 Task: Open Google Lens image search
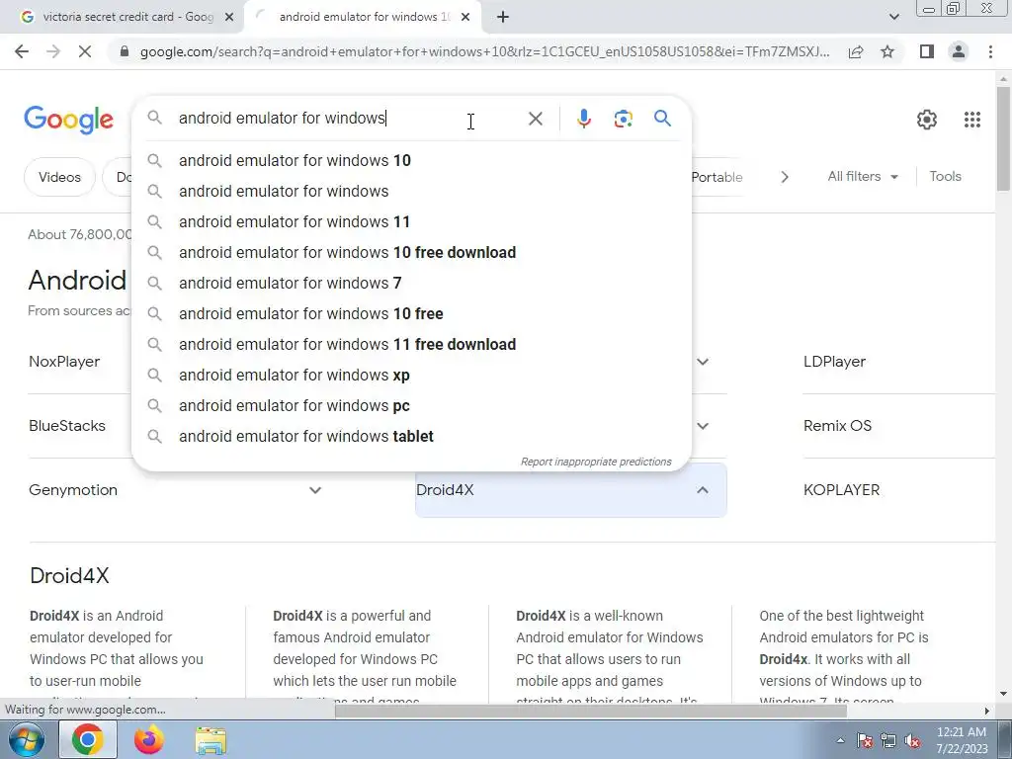(623, 119)
